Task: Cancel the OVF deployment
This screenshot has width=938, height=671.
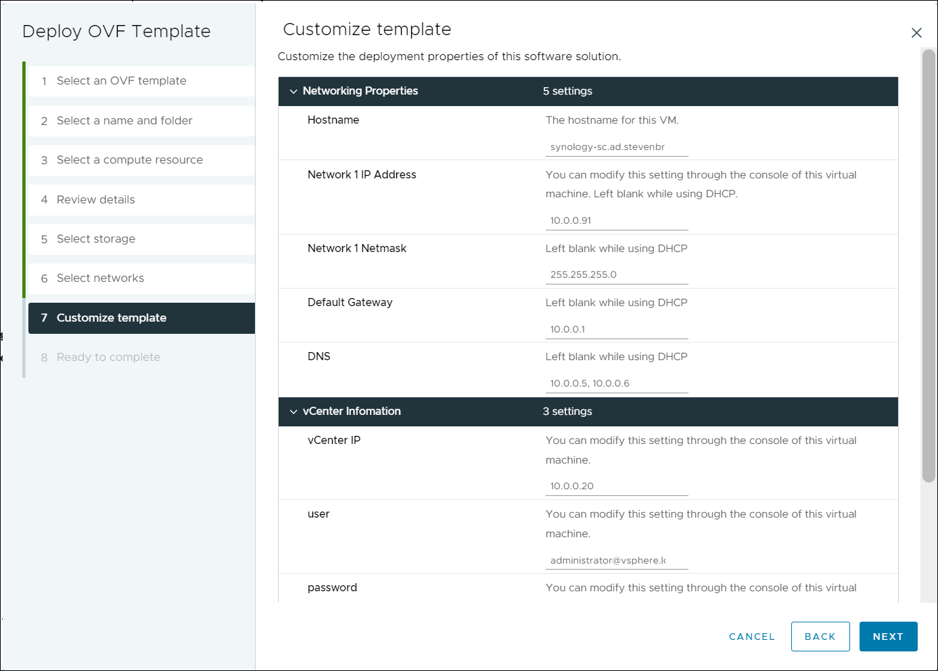Action: (751, 637)
